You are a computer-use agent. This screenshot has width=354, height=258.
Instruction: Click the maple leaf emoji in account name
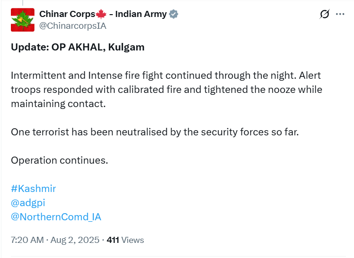coord(101,14)
